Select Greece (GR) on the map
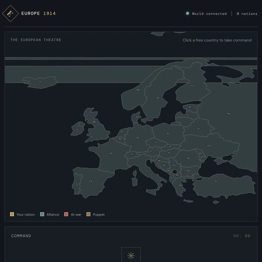The width and height of the screenshot is (262, 262). pyautogui.click(x=180, y=186)
